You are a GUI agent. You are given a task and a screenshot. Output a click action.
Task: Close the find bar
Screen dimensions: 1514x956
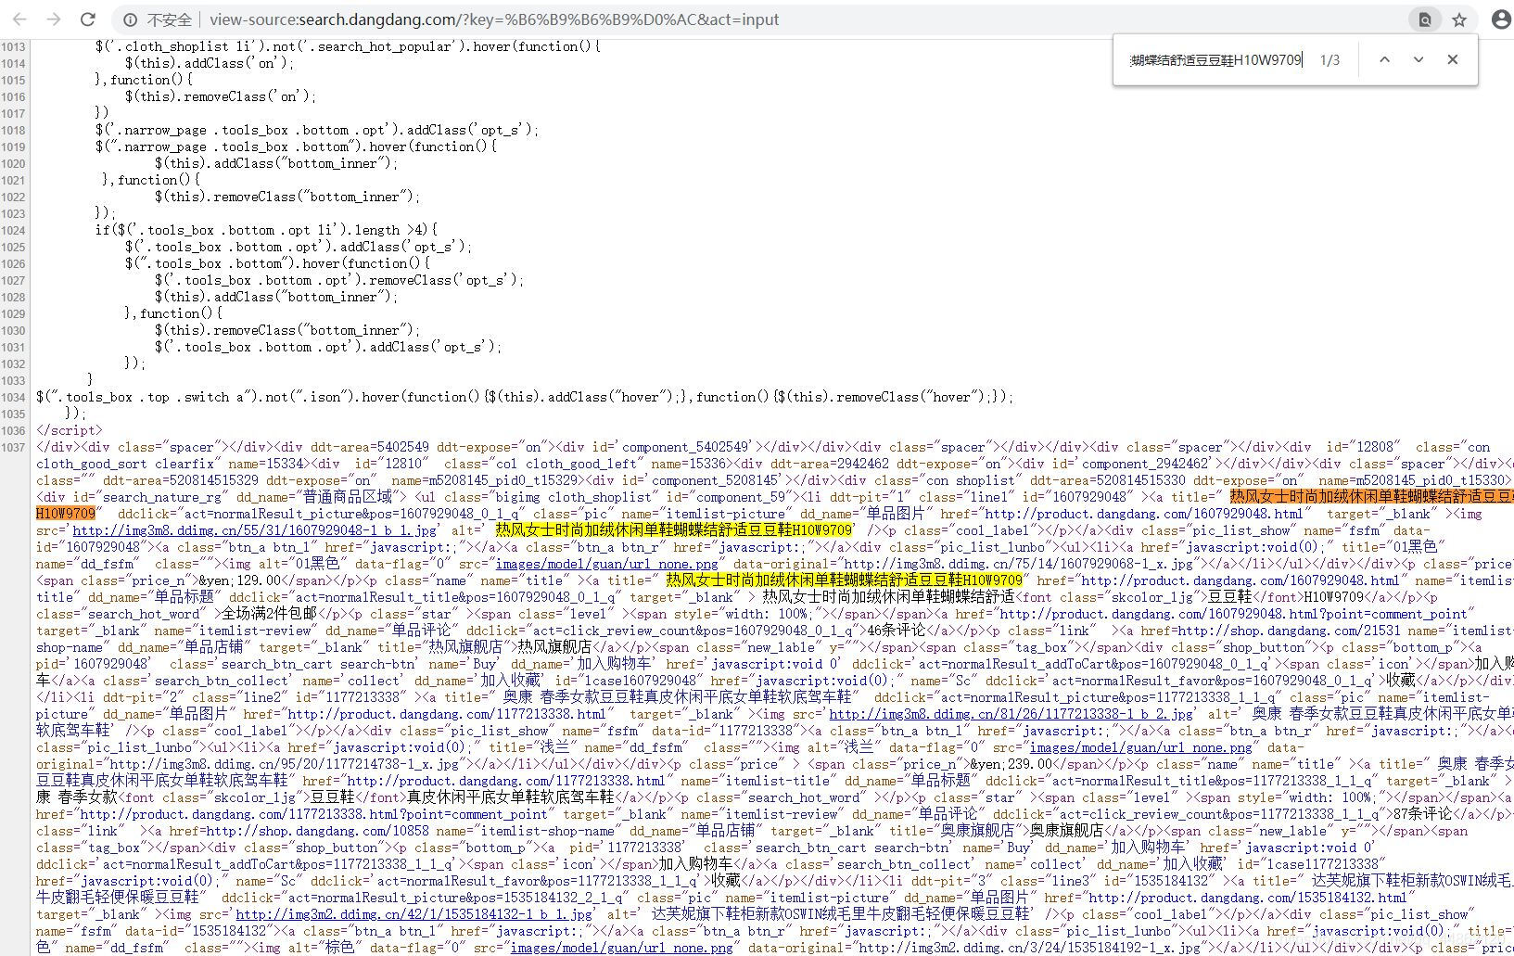tap(1453, 59)
